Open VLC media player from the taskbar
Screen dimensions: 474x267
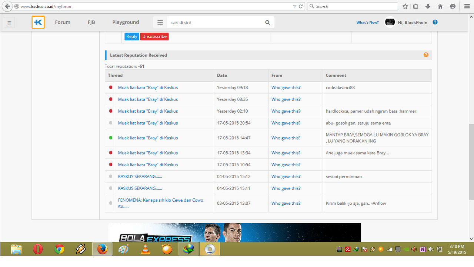(x=145, y=249)
